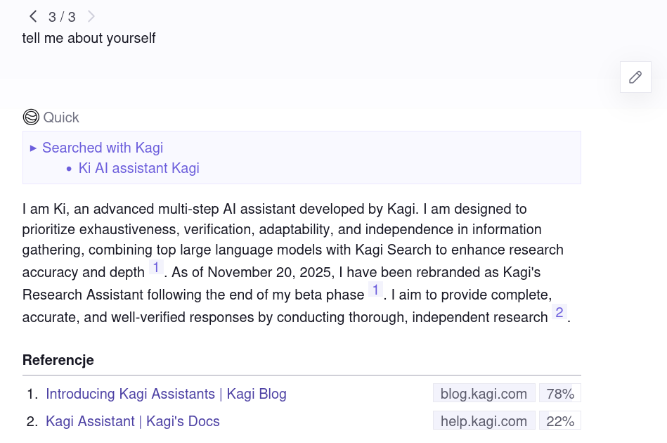Screen dimensions: 667x443
Task: Click the Quick model label
Action: 61,117
